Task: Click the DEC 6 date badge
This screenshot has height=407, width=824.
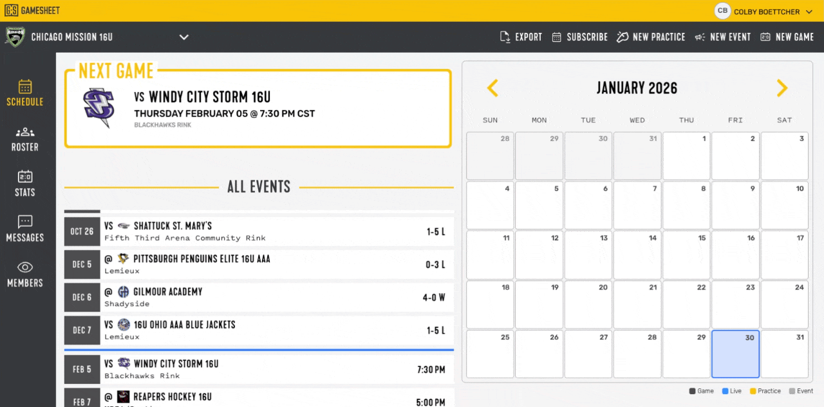Action: point(82,297)
